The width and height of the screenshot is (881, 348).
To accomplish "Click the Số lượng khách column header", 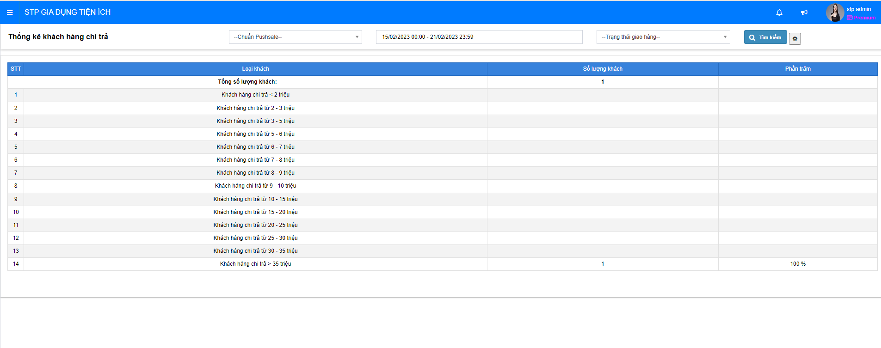I will [603, 69].
